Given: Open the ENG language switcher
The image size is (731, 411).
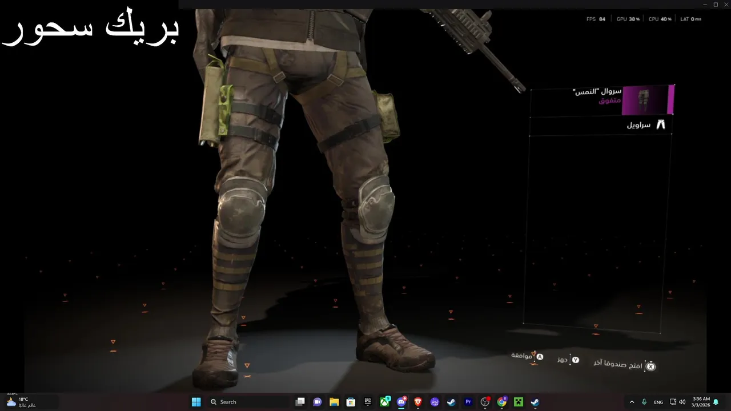Looking at the screenshot, I should coord(658,402).
